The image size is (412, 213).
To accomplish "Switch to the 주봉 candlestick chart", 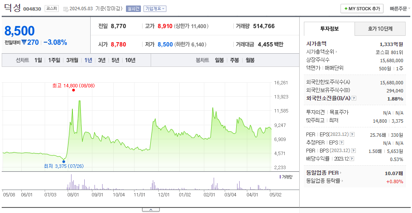I will tap(235, 60).
